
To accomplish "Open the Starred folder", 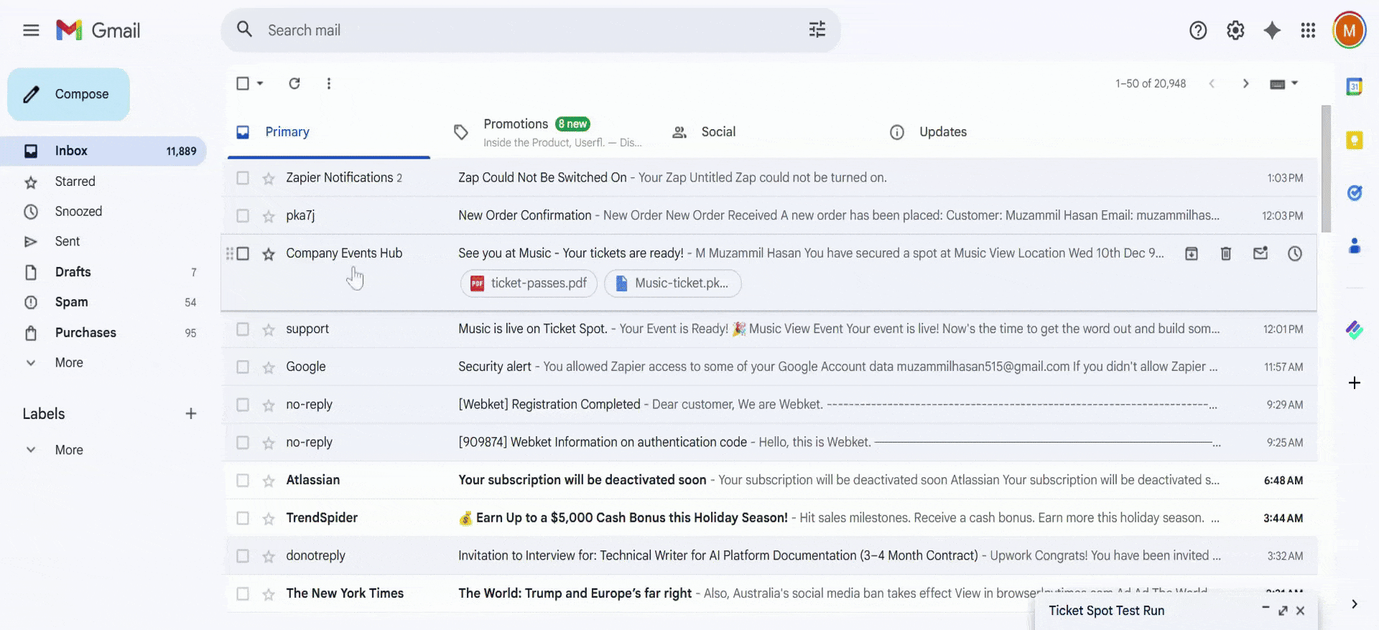I will point(103,182).
